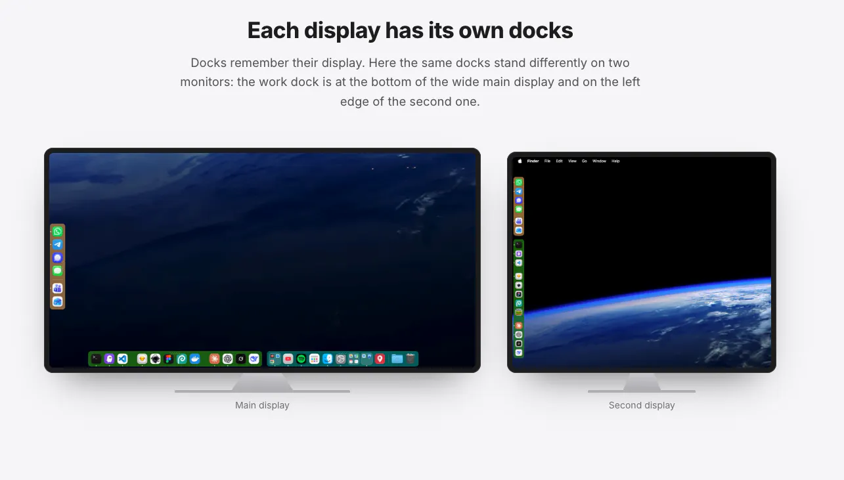Open Messages in the main display's side dock
The width and height of the screenshot is (844, 480).
point(58,271)
